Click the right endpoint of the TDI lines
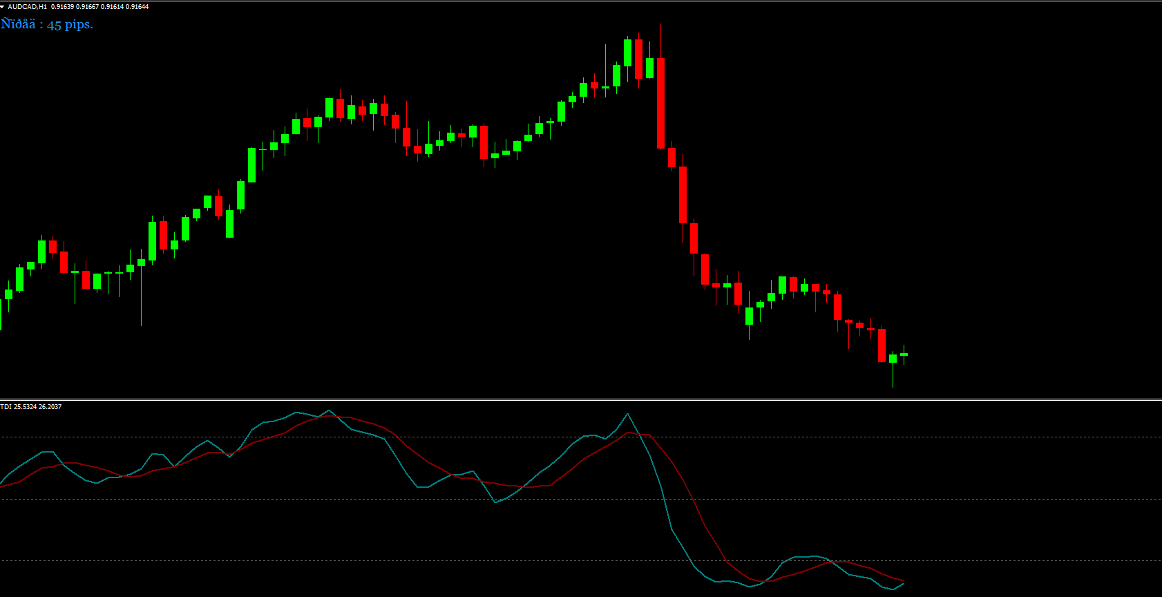The height and width of the screenshot is (597, 1162). pyautogui.click(x=903, y=582)
